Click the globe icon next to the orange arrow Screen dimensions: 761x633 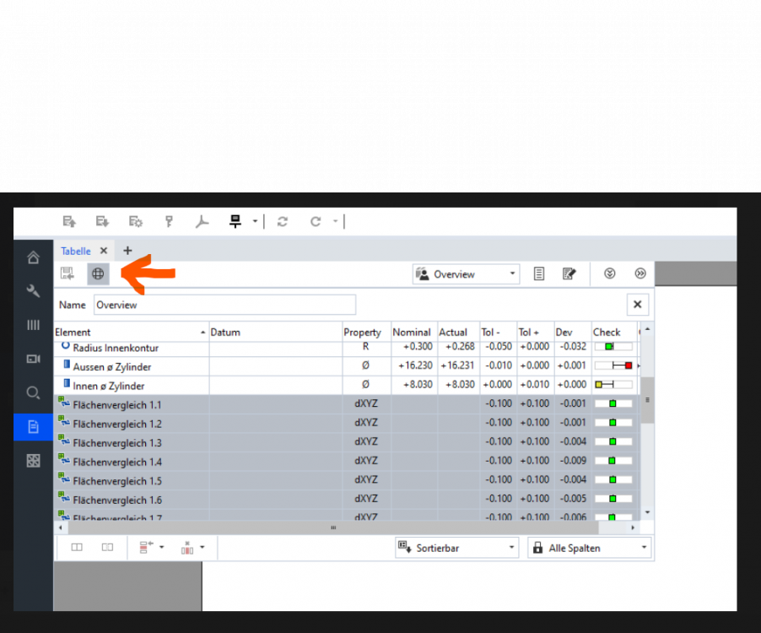tap(98, 273)
